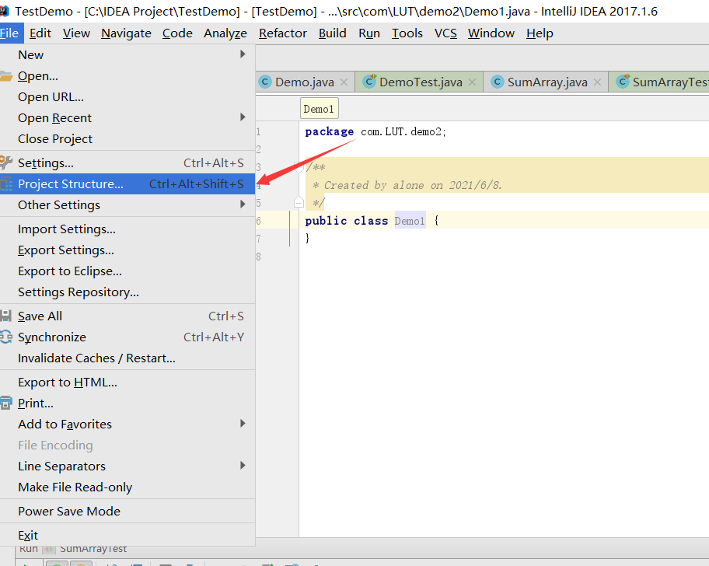Switch to the SumArray.java tab
The width and height of the screenshot is (709, 566).
coord(547,82)
